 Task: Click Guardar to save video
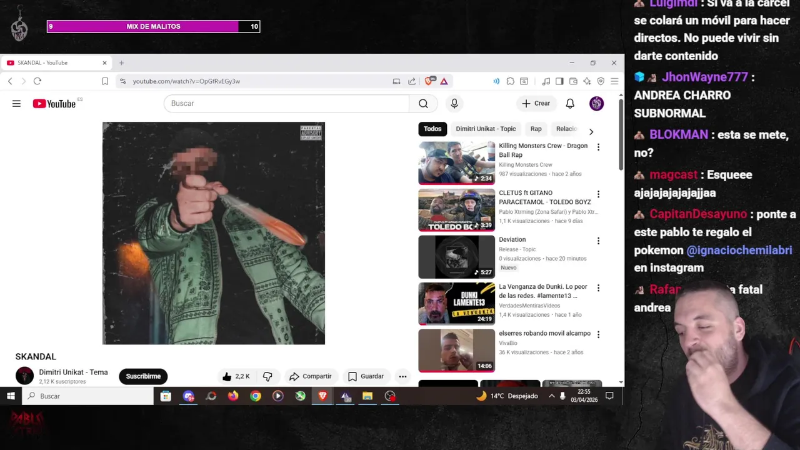pos(366,376)
